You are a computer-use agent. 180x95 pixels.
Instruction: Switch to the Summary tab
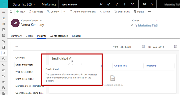click(x=16, y=36)
